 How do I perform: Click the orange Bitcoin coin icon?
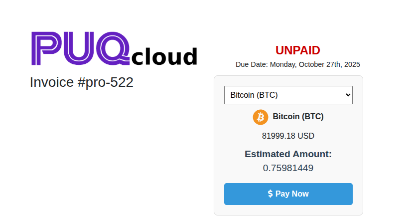pyautogui.click(x=261, y=117)
